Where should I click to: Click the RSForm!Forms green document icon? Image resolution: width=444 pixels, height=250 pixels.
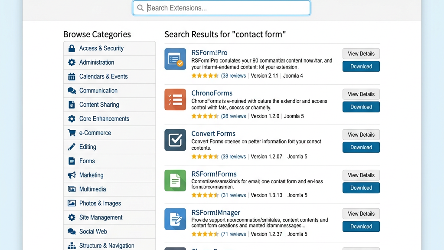[175, 180]
